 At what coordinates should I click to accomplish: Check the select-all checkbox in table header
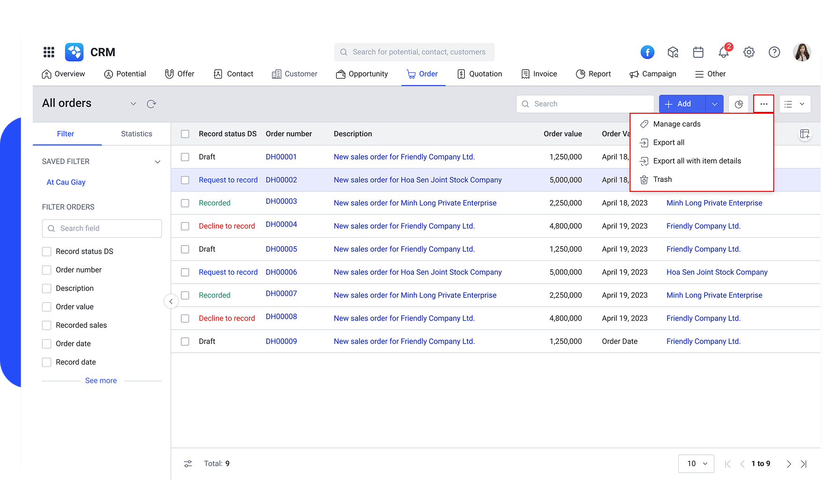[185, 133]
